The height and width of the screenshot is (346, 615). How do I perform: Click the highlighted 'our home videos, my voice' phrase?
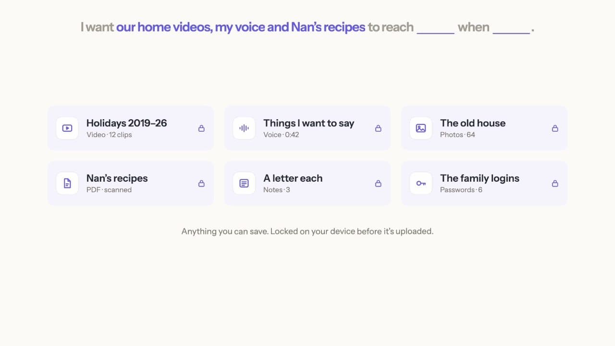coord(190,27)
